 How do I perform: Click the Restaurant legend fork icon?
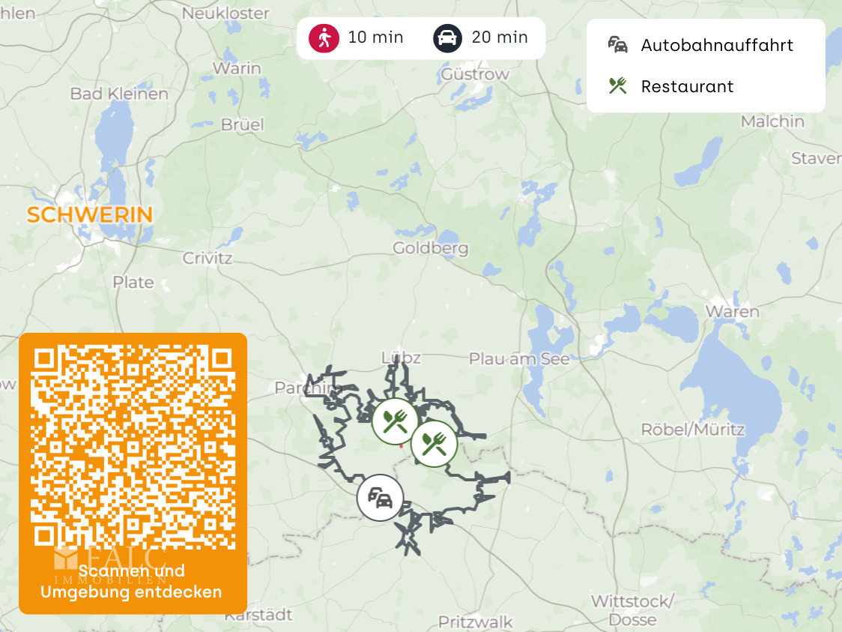pos(617,85)
